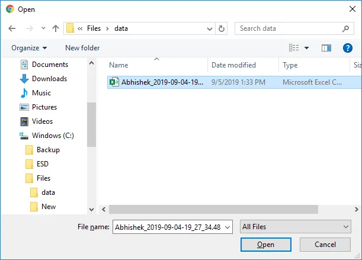The height and width of the screenshot is (260, 362).
Task: Sort files by Type column
Action: [290, 65]
